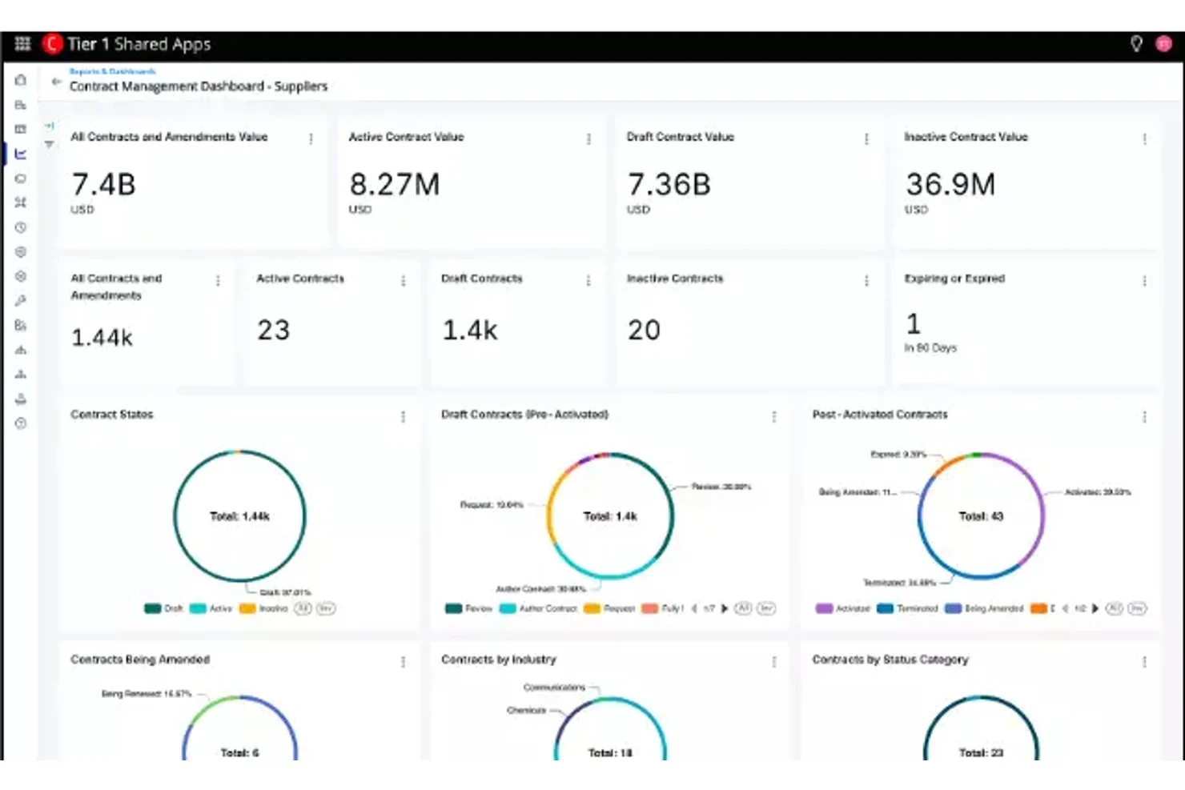Image resolution: width=1185 pixels, height=790 pixels.
Task: Open the lightbulb tips icon
Action: pos(1136,44)
